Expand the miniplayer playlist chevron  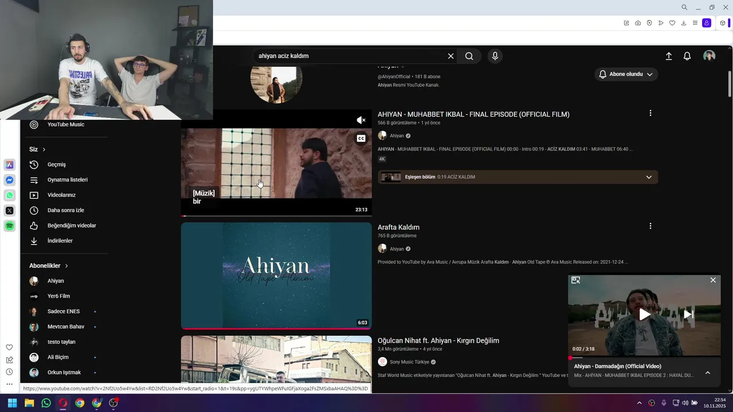708,373
